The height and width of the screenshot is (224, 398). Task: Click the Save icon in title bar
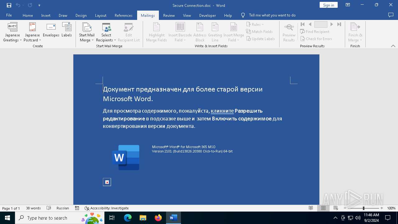click(x=9, y=5)
